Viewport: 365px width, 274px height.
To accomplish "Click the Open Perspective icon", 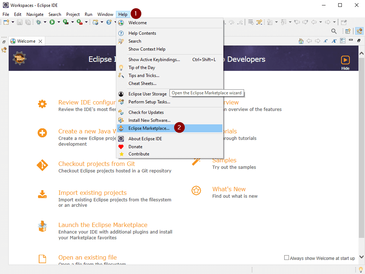I will coord(347,31).
